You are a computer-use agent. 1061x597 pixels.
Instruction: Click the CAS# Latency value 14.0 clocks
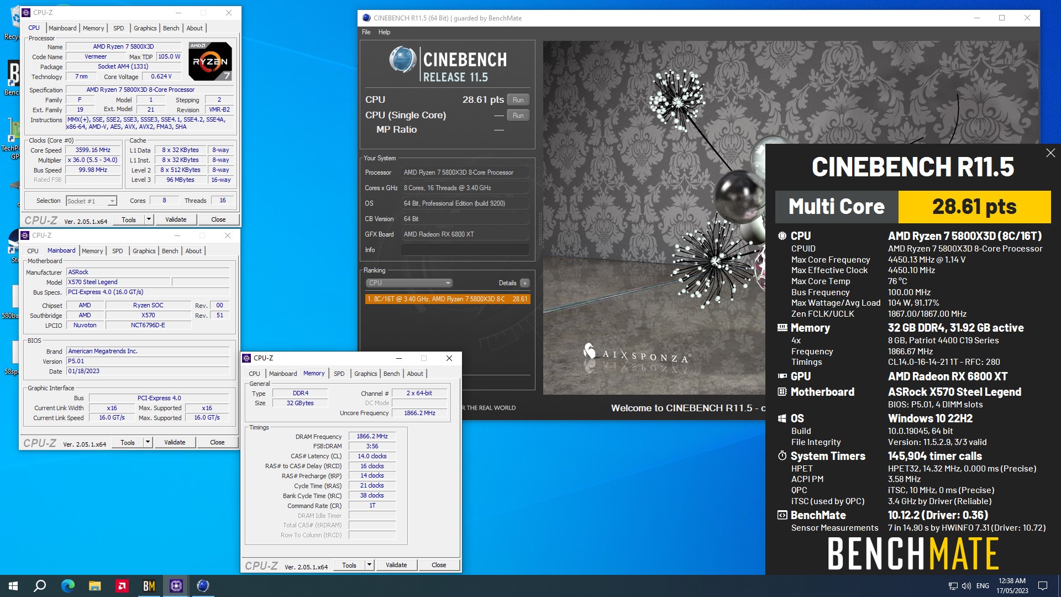tap(372, 456)
